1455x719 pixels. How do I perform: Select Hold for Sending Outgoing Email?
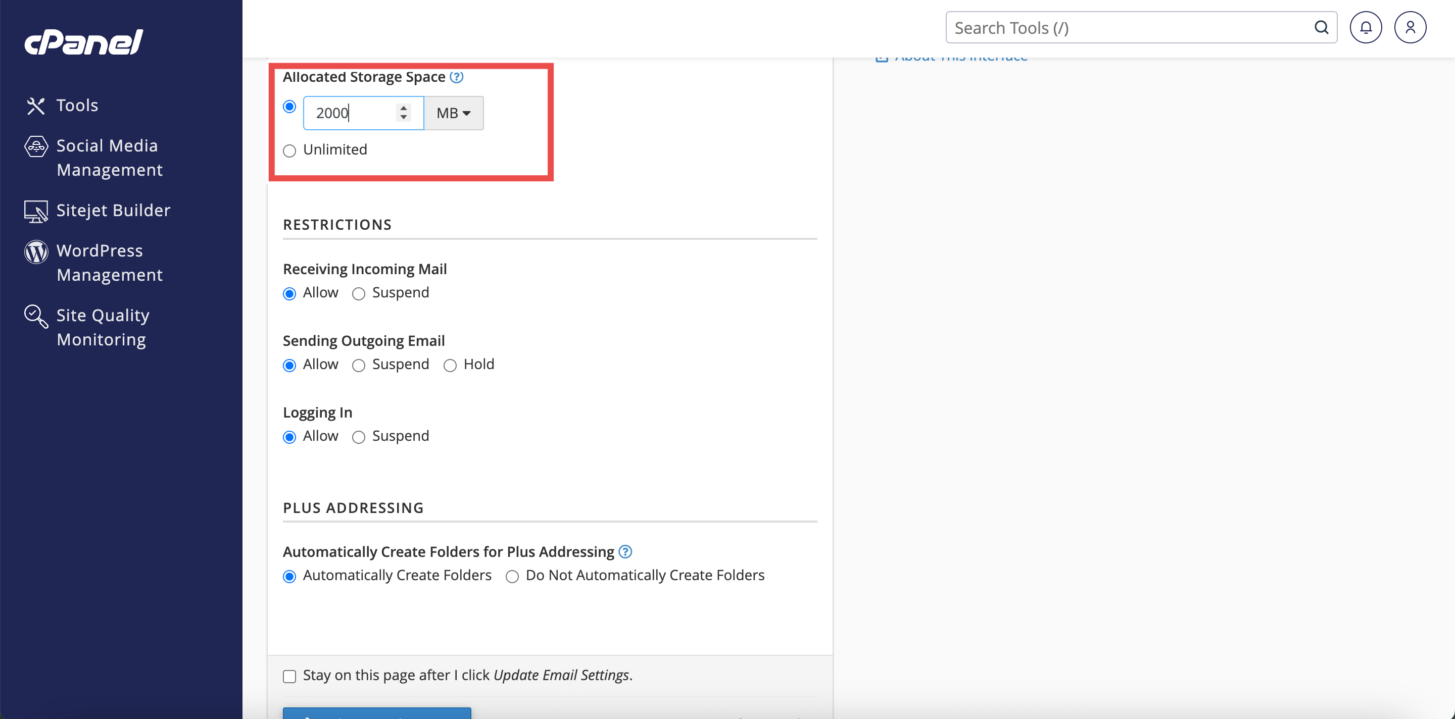pyautogui.click(x=450, y=365)
